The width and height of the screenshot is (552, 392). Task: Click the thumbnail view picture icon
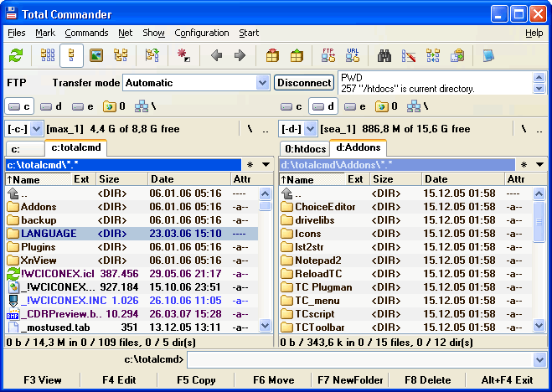[x=96, y=56]
